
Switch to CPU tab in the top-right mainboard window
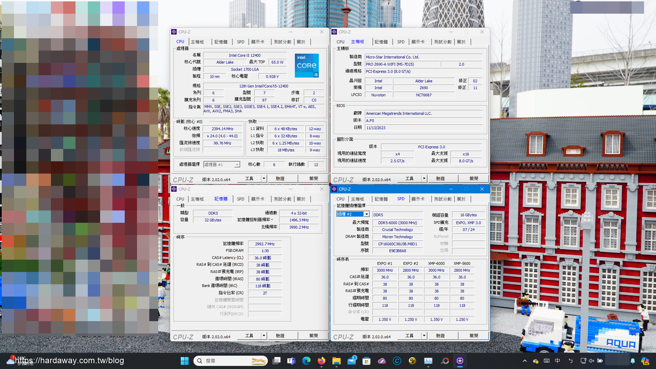pos(341,42)
